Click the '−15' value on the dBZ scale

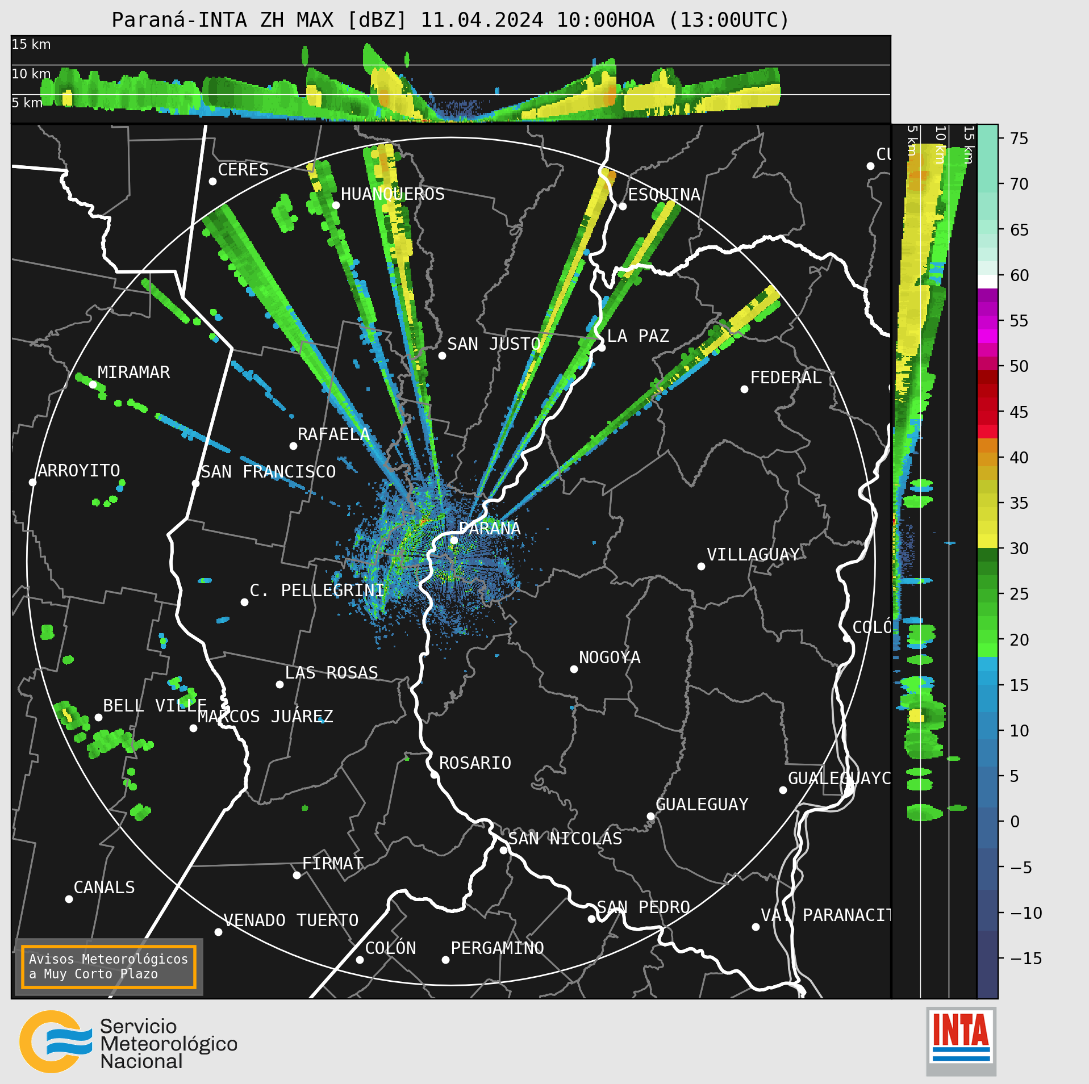click(1026, 959)
